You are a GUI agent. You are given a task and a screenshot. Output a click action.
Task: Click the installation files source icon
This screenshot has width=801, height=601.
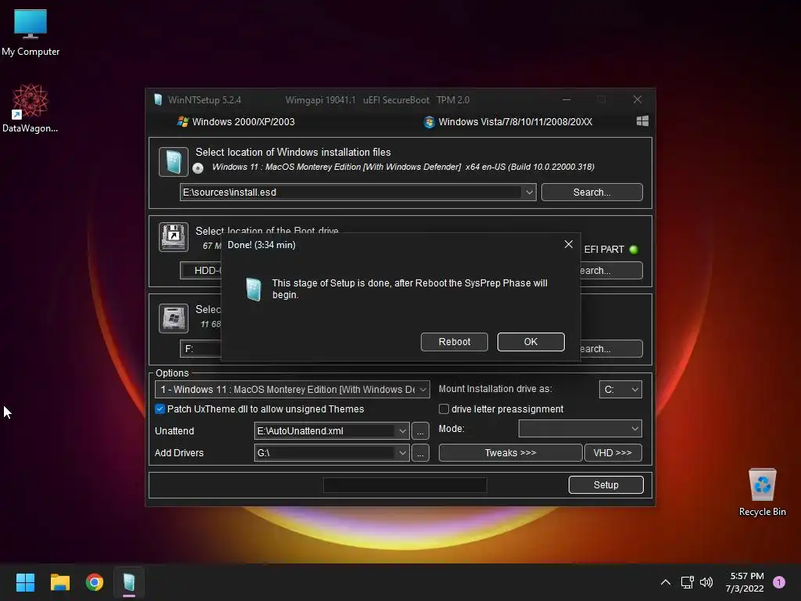173,161
